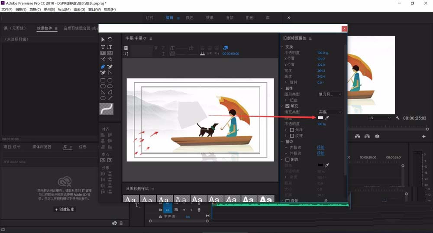433x233 pixels.
Task: Collapse the 描边 strokes section
Action: click(x=282, y=142)
